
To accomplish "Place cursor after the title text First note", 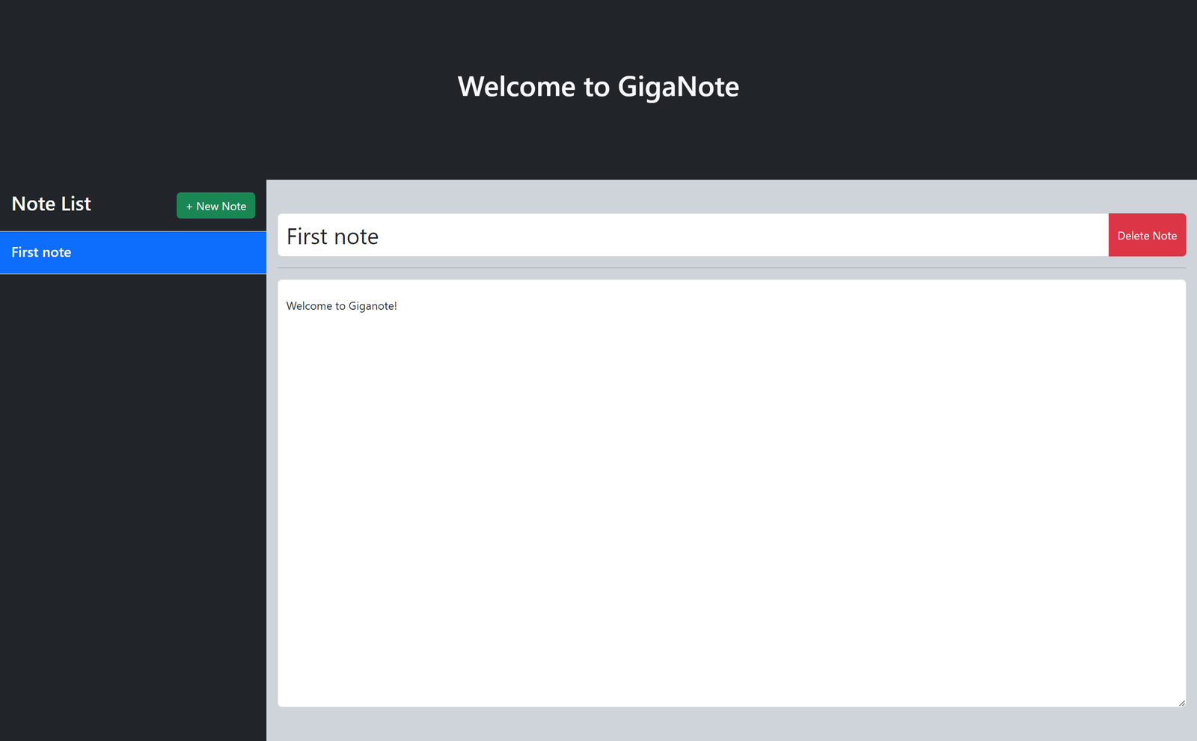I will (380, 237).
